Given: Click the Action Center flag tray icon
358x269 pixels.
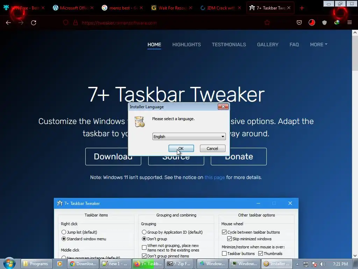Looking at the screenshot, I should pyautogui.click(x=314, y=264).
